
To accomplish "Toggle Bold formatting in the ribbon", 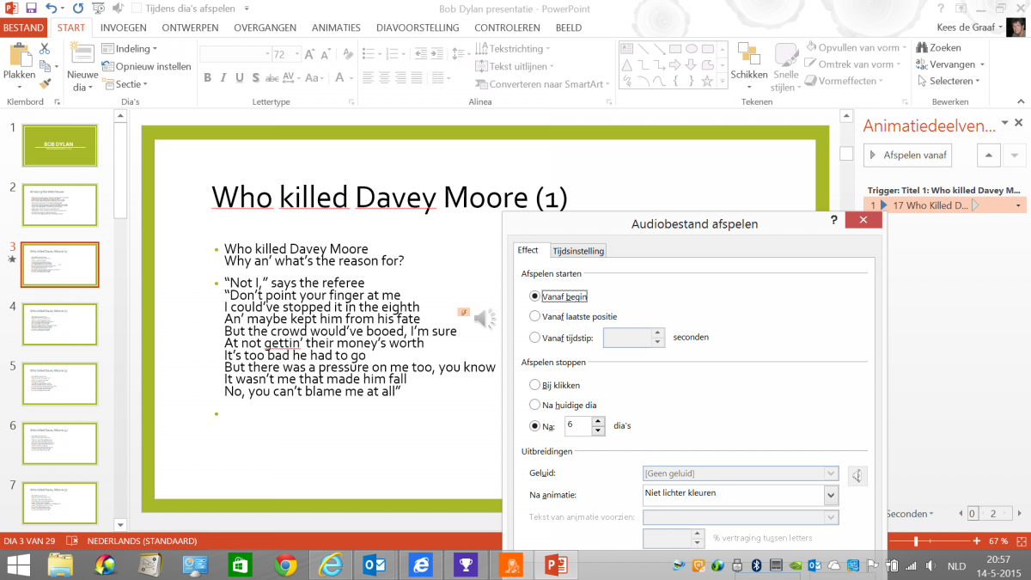I will tap(207, 78).
